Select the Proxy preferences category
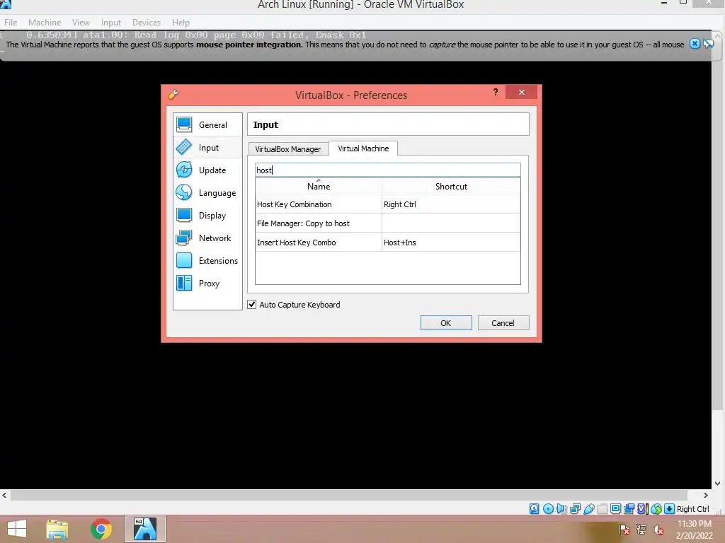725x543 pixels. tap(207, 283)
